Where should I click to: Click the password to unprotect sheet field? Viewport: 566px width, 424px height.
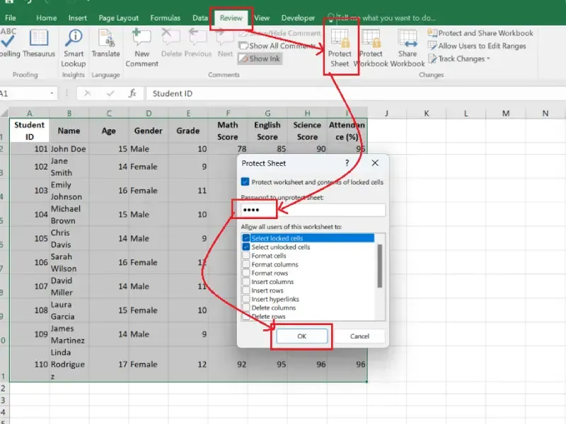click(333, 210)
